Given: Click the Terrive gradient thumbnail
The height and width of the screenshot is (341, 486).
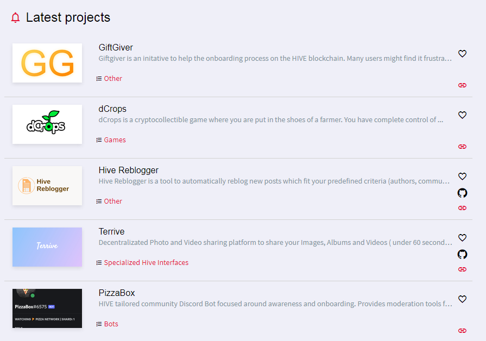Looking at the screenshot, I should pos(47,247).
